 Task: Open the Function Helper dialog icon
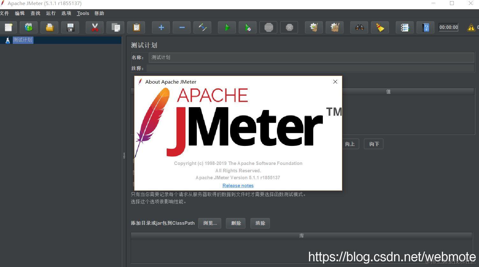405,27
